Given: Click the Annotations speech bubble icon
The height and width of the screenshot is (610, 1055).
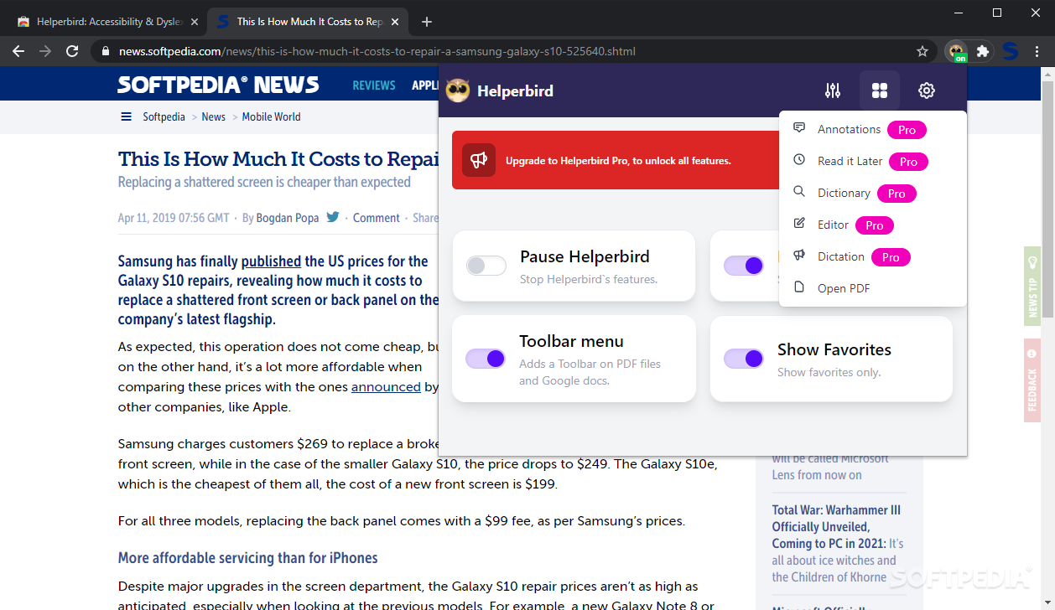Looking at the screenshot, I should (799, 128).
